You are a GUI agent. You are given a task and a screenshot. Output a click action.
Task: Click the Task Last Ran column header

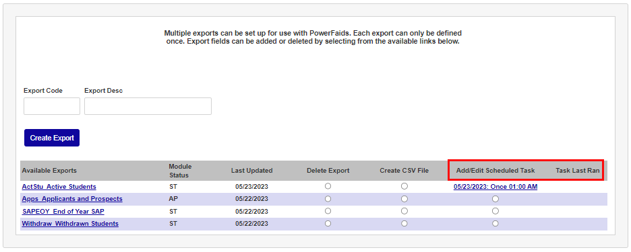[x=578, y=171]
